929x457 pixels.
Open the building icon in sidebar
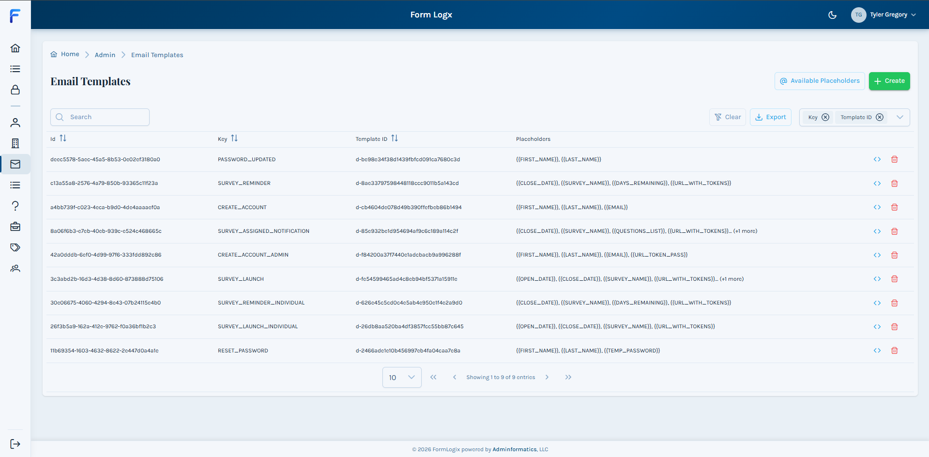click(x=15, y=143)
